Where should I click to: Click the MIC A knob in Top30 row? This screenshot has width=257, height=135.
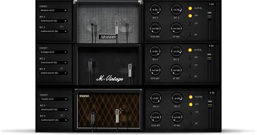[155, 98]
